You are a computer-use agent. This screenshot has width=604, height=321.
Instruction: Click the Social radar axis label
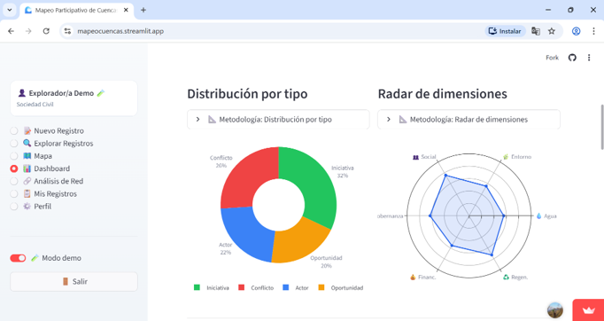[x=424, y=157]
